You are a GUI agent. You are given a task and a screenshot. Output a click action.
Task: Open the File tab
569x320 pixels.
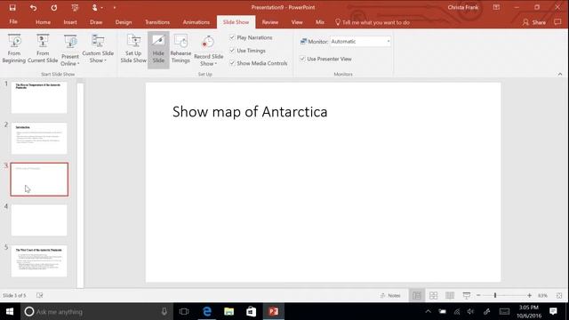click(x=13, y=21)
